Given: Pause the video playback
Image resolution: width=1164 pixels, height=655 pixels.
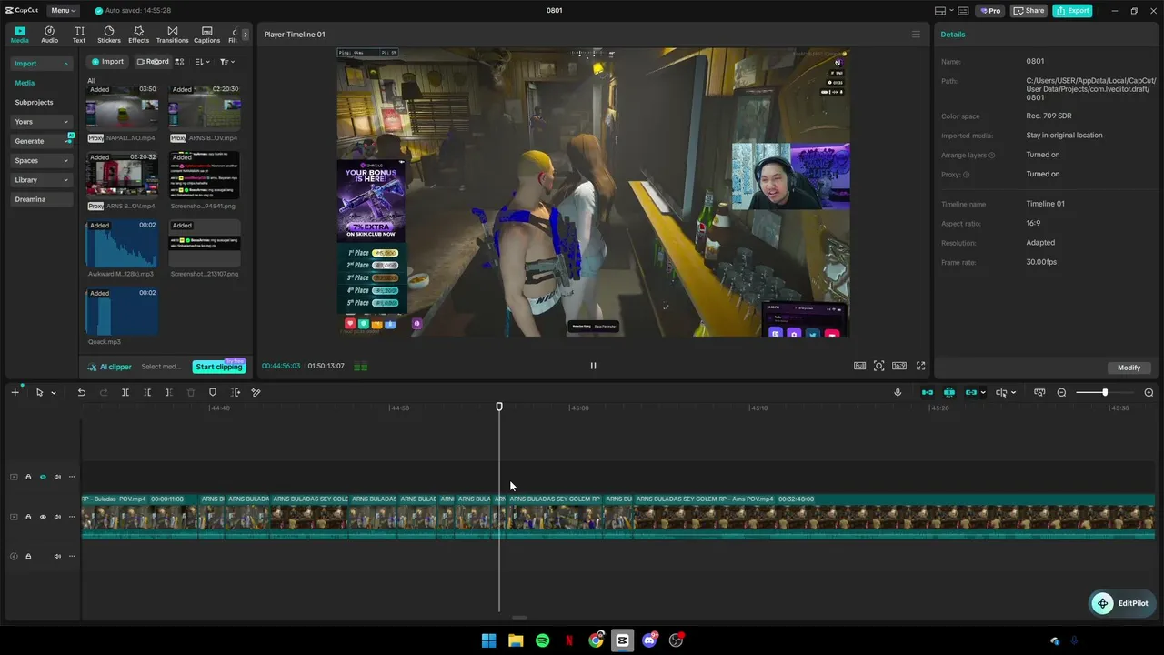Looking at the screenshot, I should [x=593, y=366].
